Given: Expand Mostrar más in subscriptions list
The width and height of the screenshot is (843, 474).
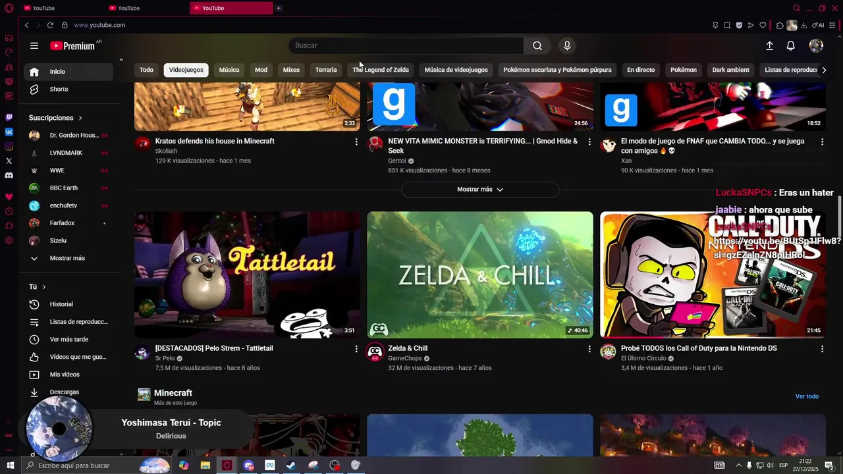Looking at the screenshot, I should pos(67,258).
